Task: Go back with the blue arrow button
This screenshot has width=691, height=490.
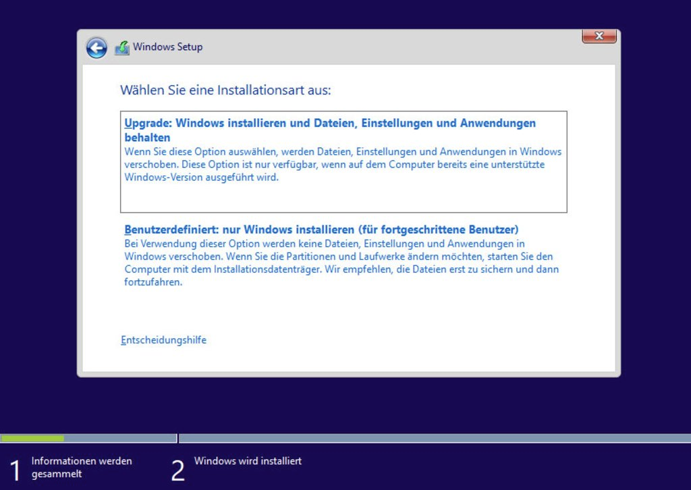Action: pos(96,48)
